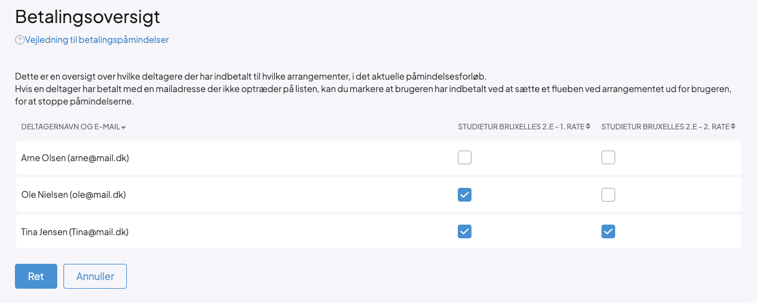The height and width of the screenshot is (303, 757).
Task: Untick Tina Jensen's 2. rate checkbox
Action: click(x=608, y=231)
